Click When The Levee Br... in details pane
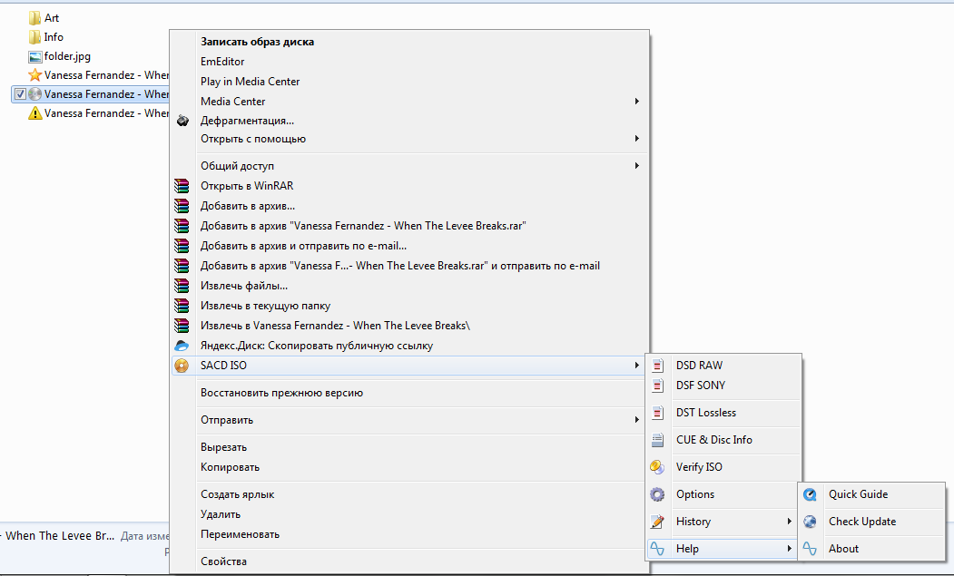 [60, 536]
